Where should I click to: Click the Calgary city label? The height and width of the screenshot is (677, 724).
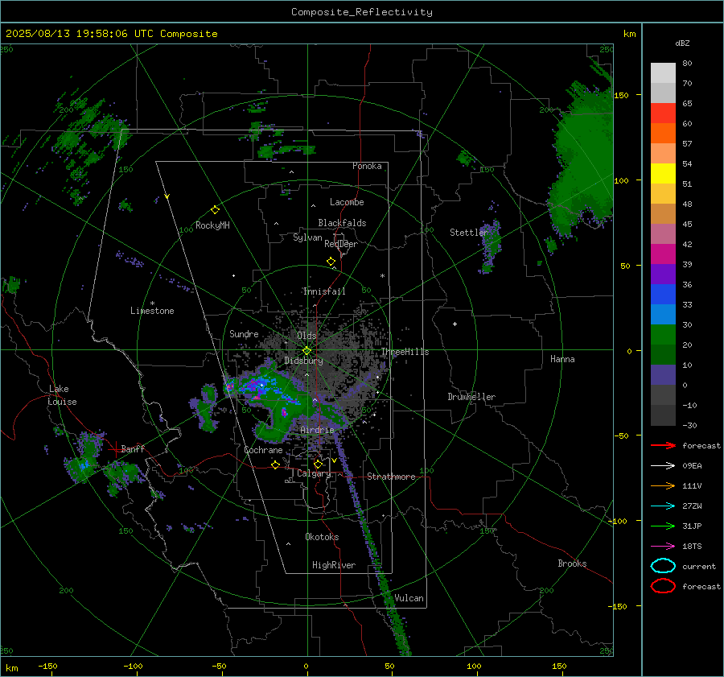314,473
